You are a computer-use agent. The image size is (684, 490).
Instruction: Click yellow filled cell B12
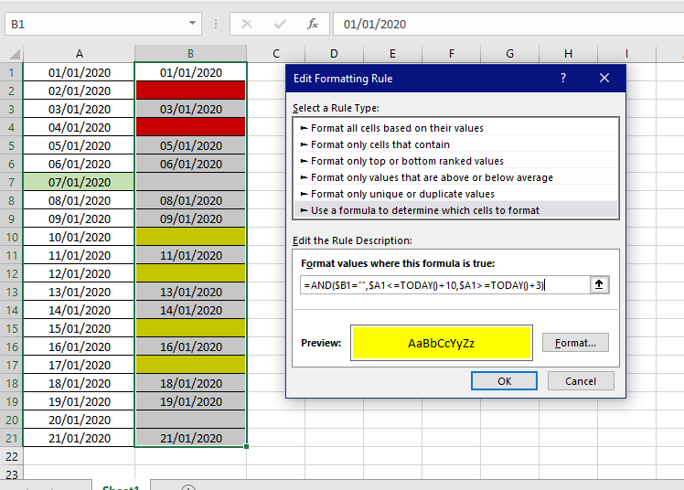(x=190, y=273)
